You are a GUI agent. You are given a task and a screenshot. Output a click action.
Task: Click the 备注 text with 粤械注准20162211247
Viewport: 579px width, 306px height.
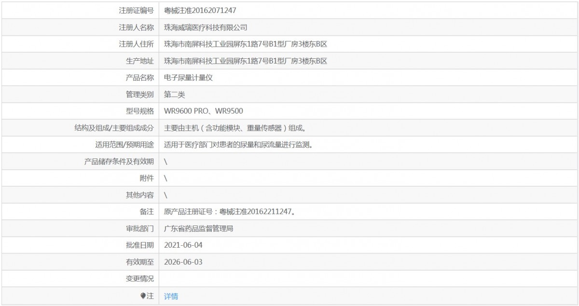pos(231,212)
